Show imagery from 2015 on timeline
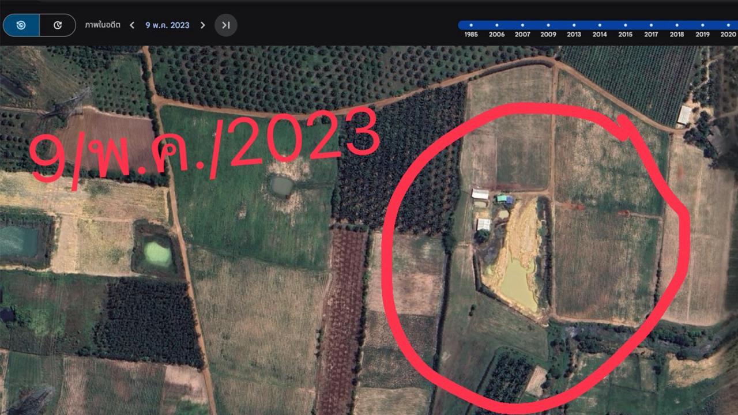Screen dimensions: 738x415 (x=626, y=25)
